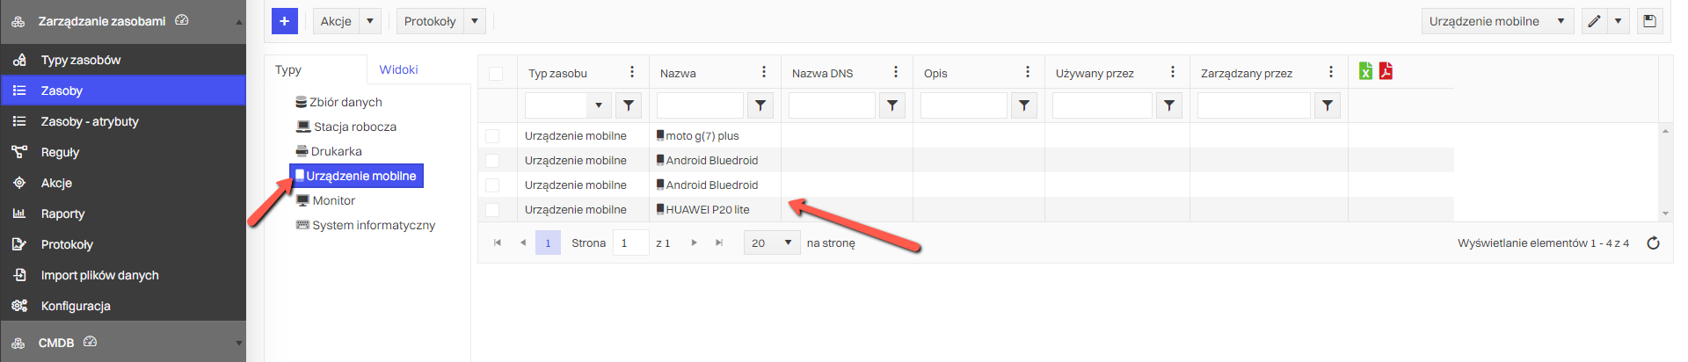Click the blue plus add button
The height and width of the screenshot is (362, 1688).
[284, 21]
